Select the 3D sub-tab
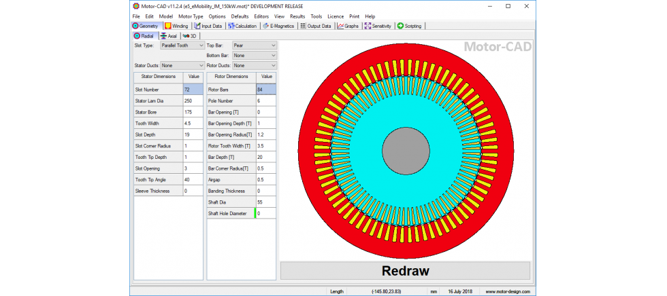Screen dimensions: 667x296 click(x=190, y=36)
